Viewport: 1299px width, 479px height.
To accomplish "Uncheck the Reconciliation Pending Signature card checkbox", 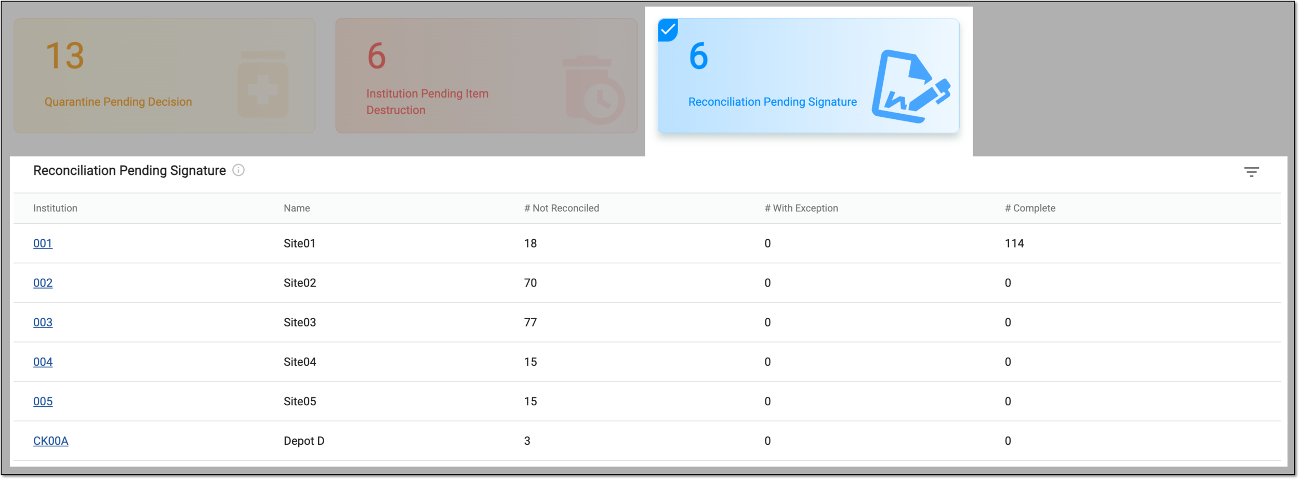I will point(668,30).
